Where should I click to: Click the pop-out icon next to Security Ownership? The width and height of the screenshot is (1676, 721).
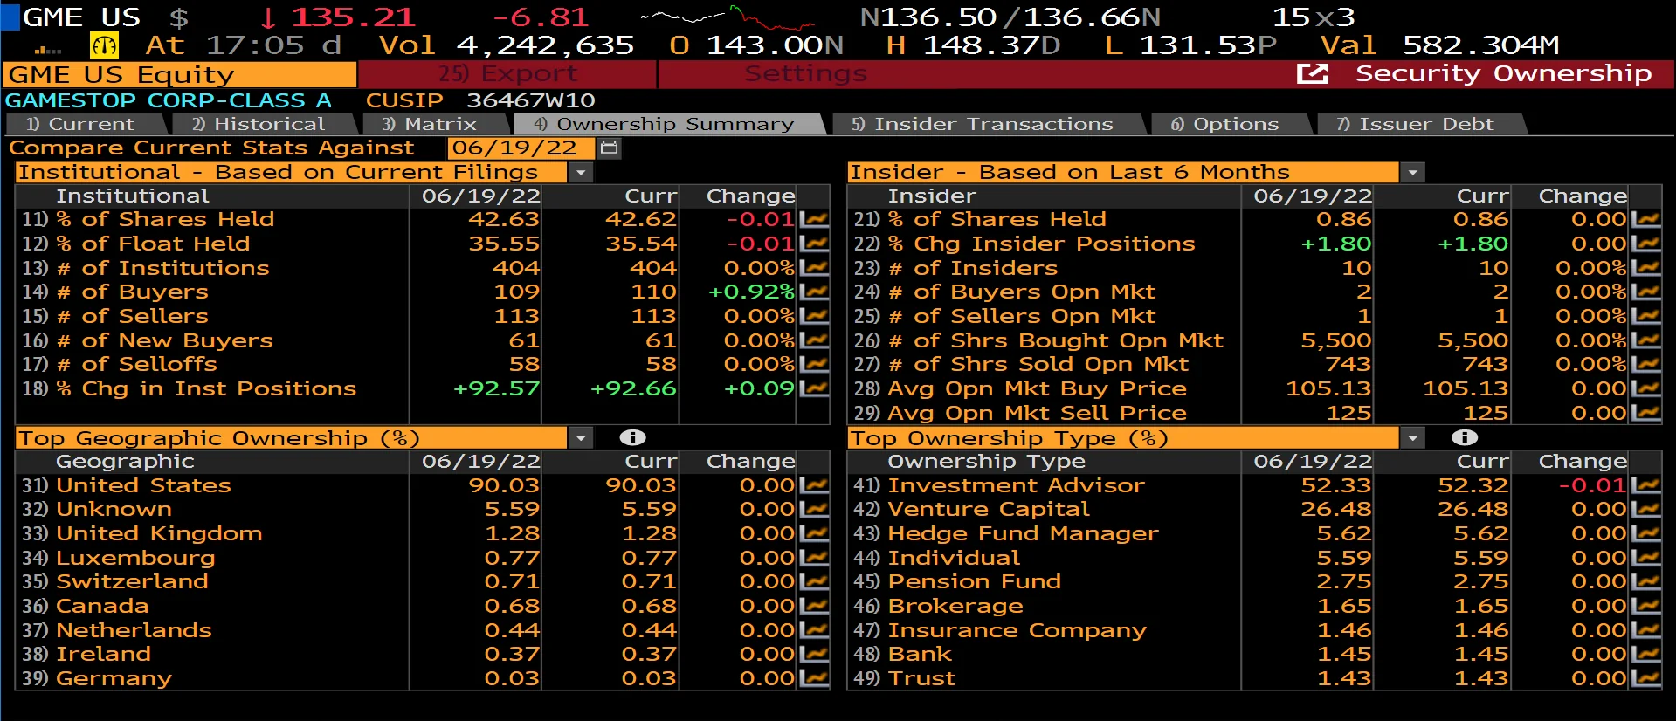(1313, 74)
